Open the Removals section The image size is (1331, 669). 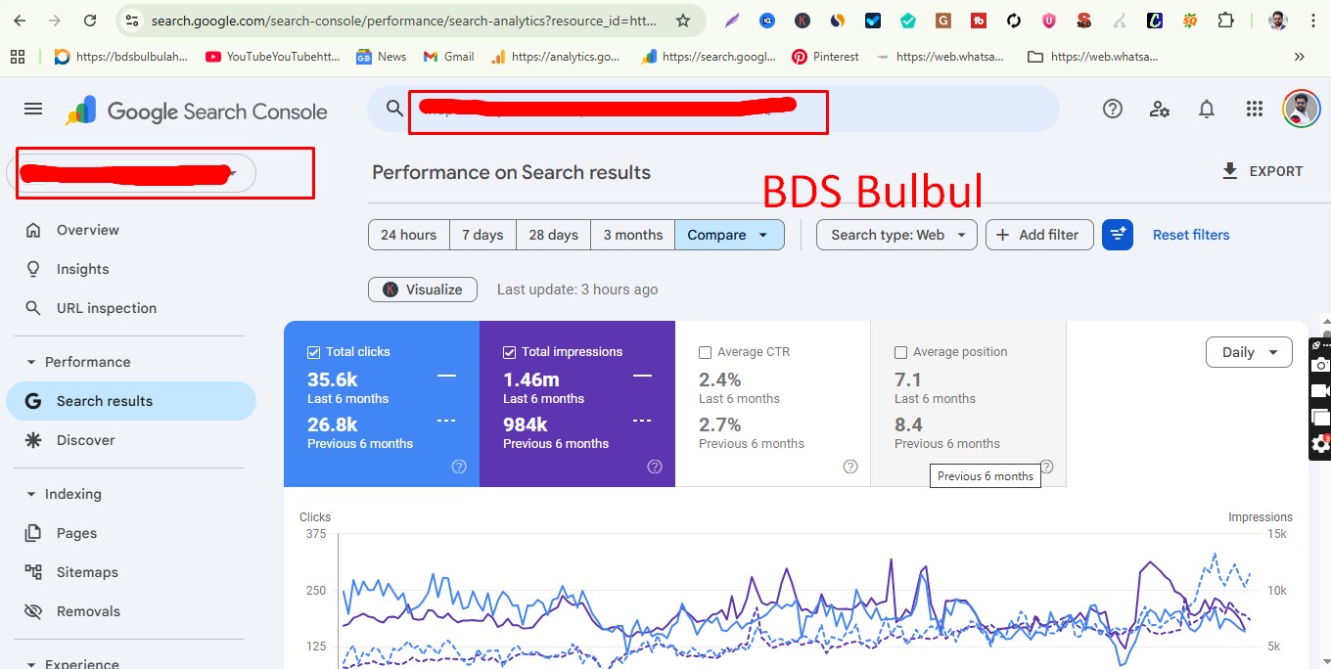(86, 610)
